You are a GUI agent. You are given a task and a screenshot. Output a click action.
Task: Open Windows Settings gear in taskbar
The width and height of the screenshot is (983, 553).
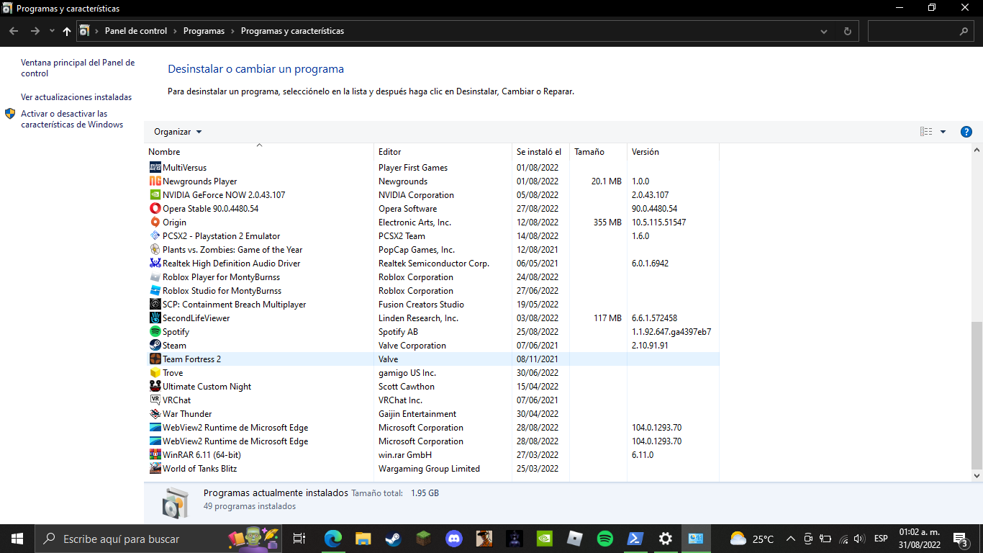click(x=666, y=539)
